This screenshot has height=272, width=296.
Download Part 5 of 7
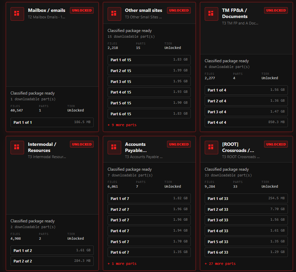149,241
